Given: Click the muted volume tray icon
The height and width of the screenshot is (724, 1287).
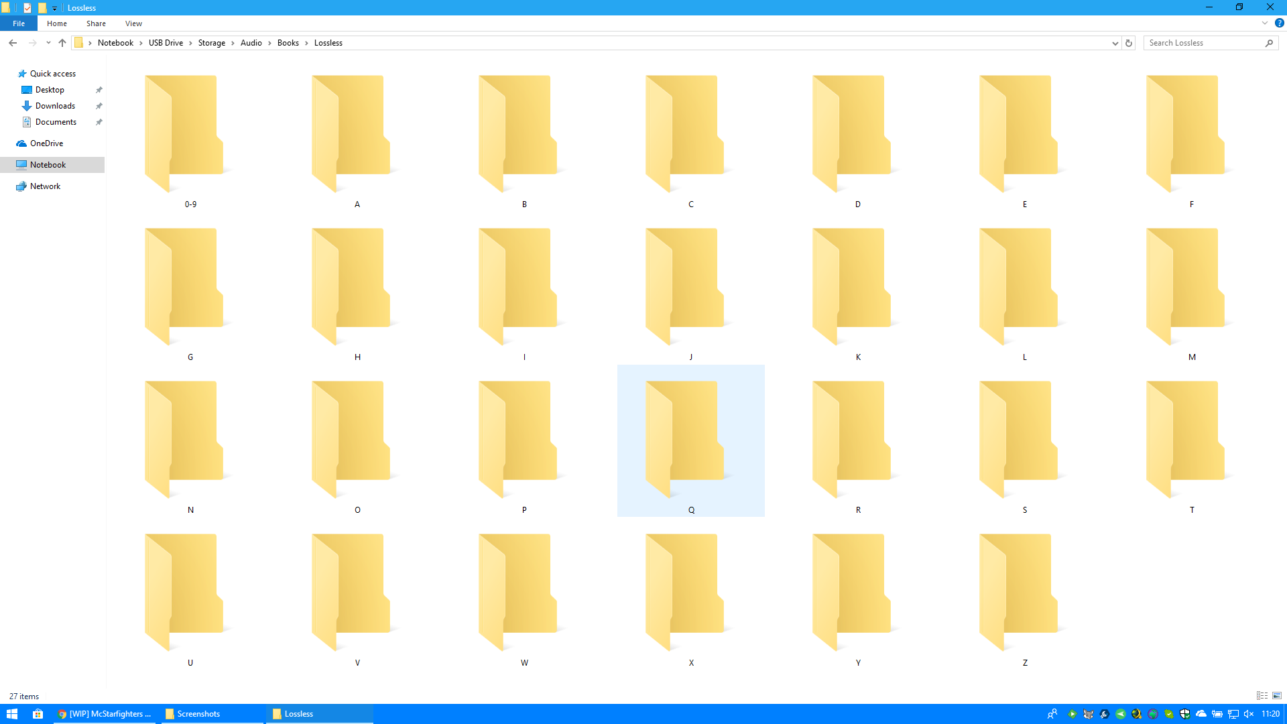Looking at the screenshot, I should tap(1249, 714).
